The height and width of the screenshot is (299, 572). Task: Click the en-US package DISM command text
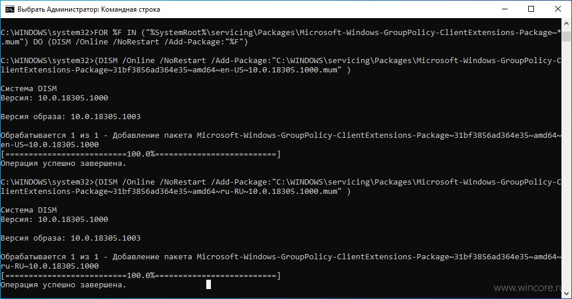tap(281, 65)
